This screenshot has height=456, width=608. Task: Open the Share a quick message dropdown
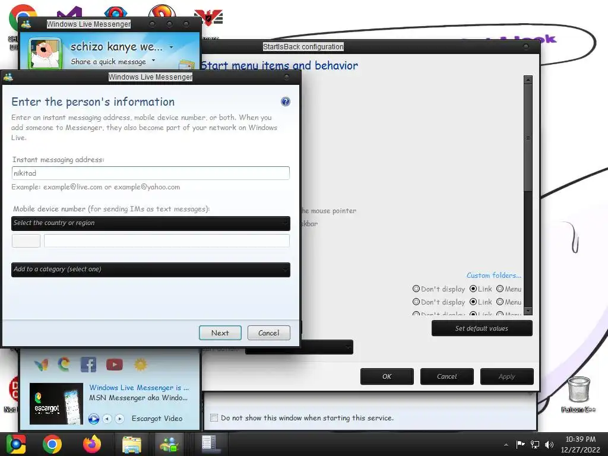(154, 61)
